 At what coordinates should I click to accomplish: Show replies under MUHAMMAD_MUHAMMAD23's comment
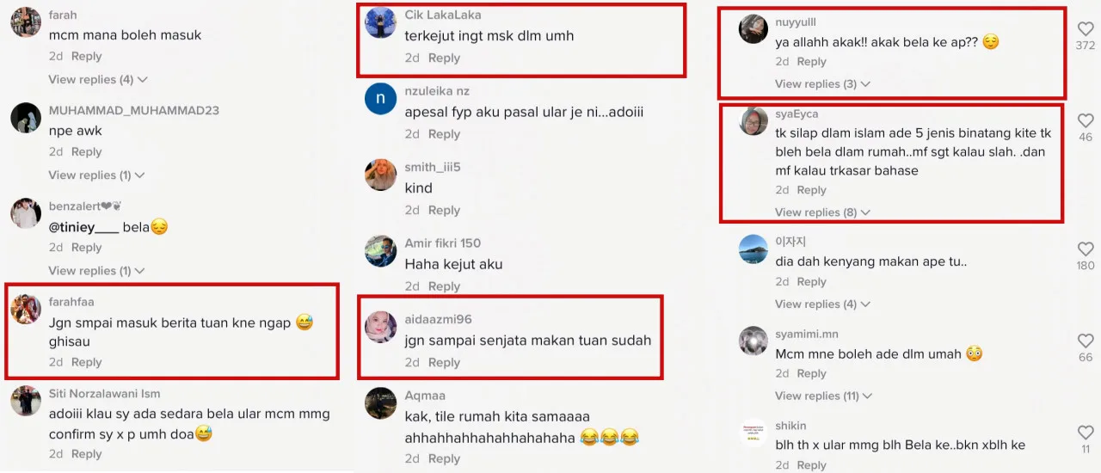tap(96, 175)
